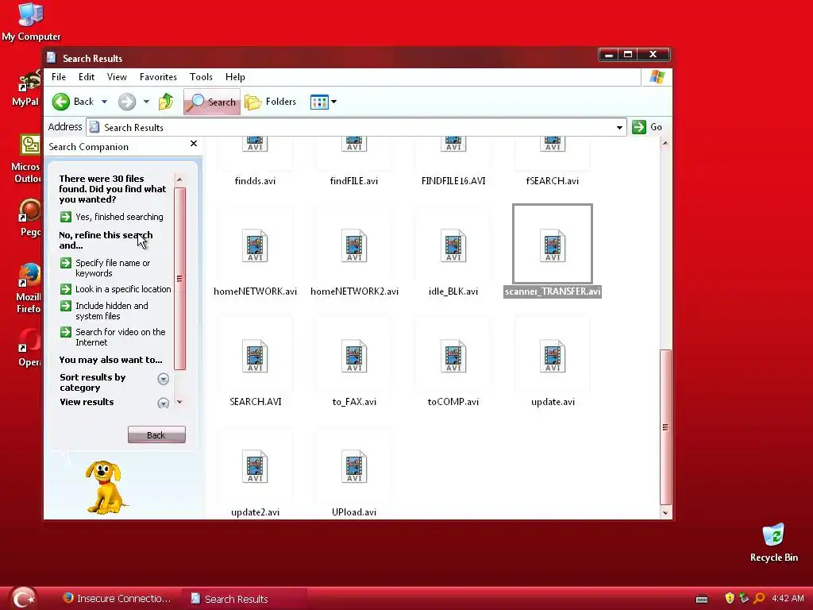
Task: Click the 4:42 AM taskbar clock
Action: coord(788,598)
